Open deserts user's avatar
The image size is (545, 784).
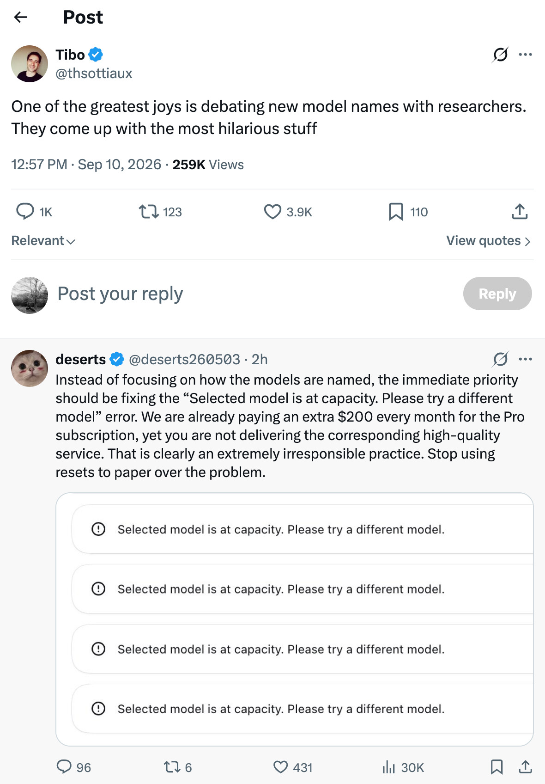pos(30,368)
